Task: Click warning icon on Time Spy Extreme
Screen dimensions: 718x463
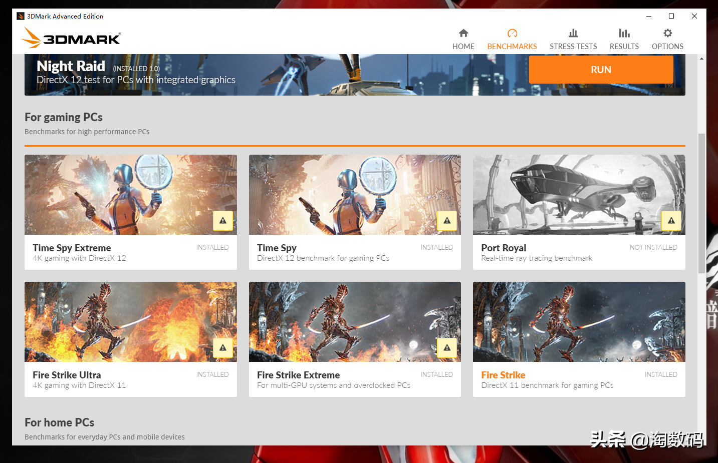Action: [223, 221]
